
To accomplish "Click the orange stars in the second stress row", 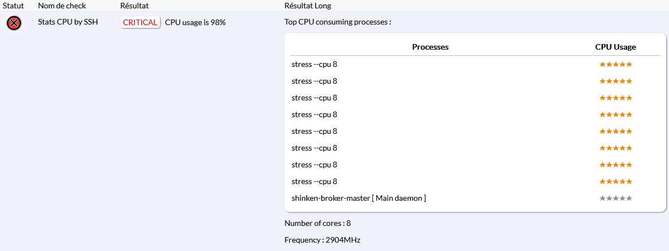I will pos(615,81).
